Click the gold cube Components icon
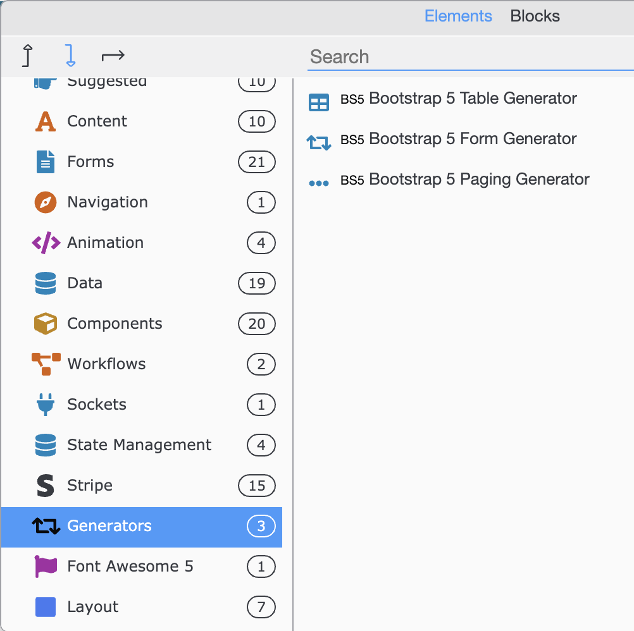Image resolution: width=634 pixels, height=631 pixels. click(46, 324)
